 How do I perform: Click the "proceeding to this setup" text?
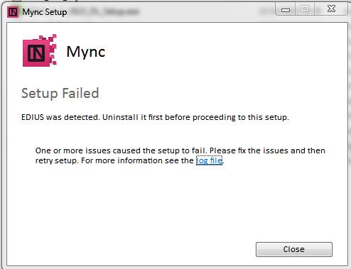coord(240,117)
